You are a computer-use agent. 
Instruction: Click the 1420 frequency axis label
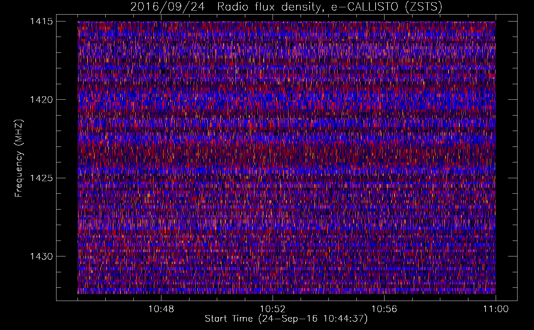(x=41, y=100)
